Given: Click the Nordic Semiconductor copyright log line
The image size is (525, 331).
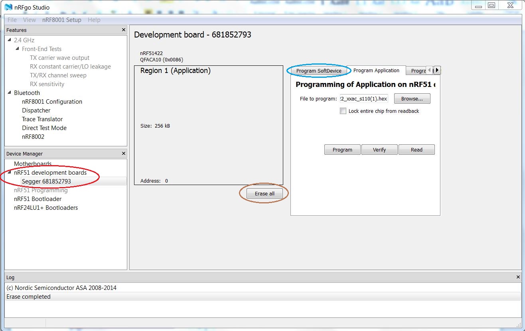Looking at the screenshot, I should coord(62,288).
